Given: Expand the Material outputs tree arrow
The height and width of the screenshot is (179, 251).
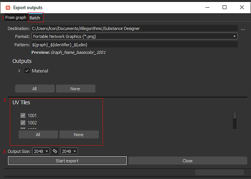Looking at the screenshot, I should (19, 71).
